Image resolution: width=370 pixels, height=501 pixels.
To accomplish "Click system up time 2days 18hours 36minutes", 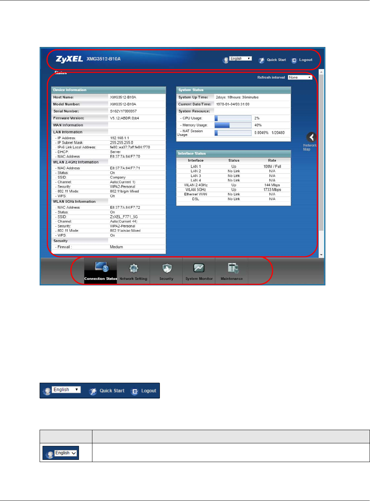I will coord(237,97).
